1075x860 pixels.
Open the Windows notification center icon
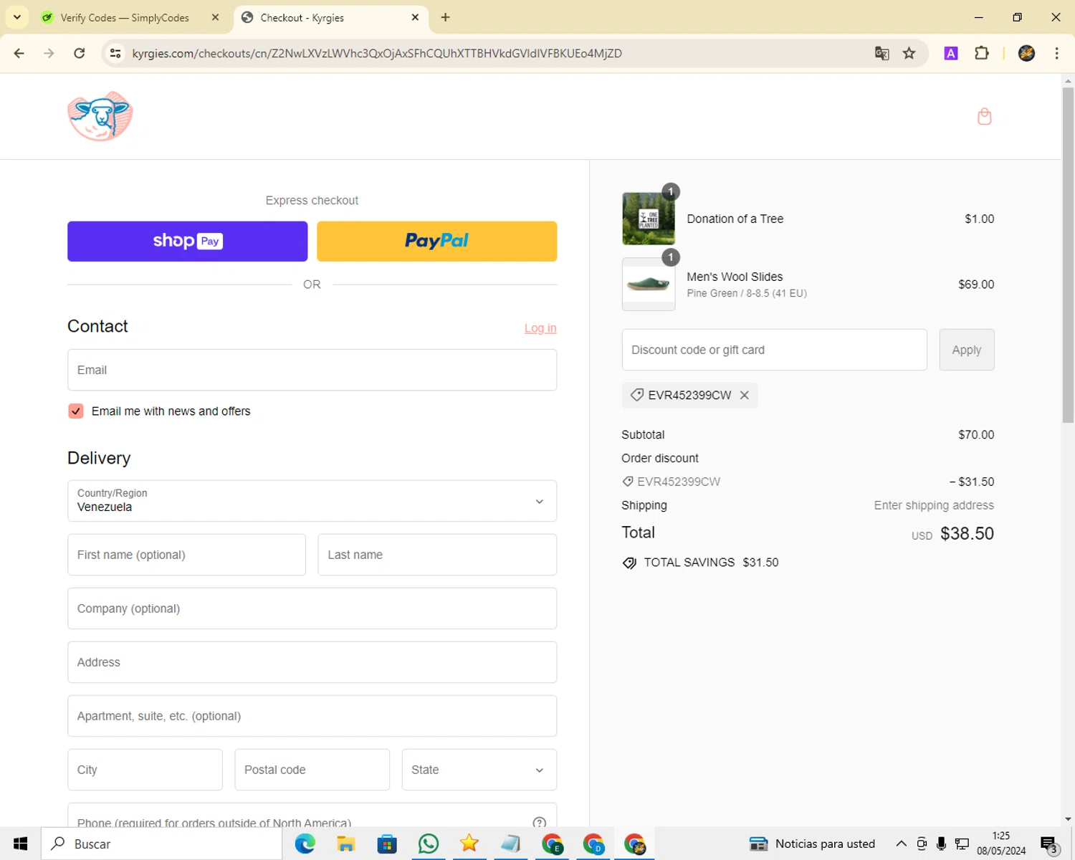(1049, 844)
